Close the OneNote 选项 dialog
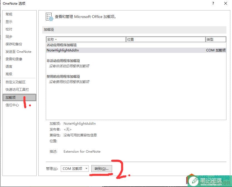This screenshot has width=232, height=187. pos(226,3)
